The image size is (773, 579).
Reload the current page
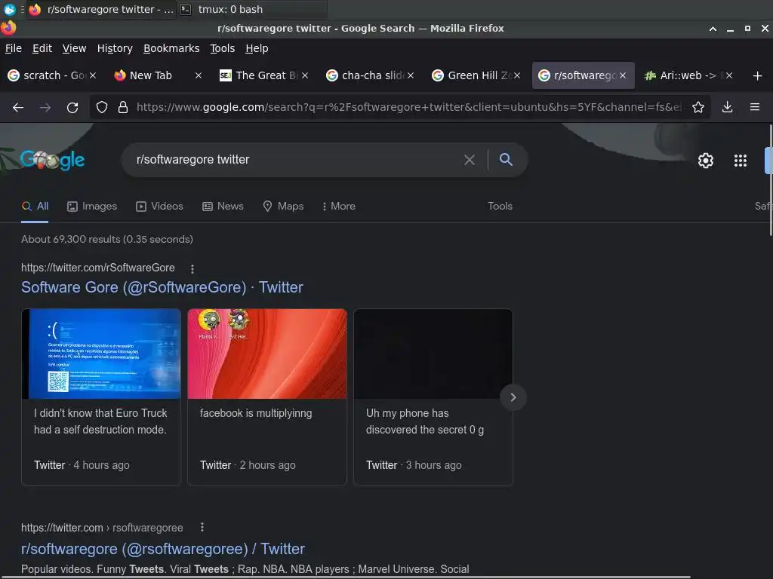tap(72, 107)
